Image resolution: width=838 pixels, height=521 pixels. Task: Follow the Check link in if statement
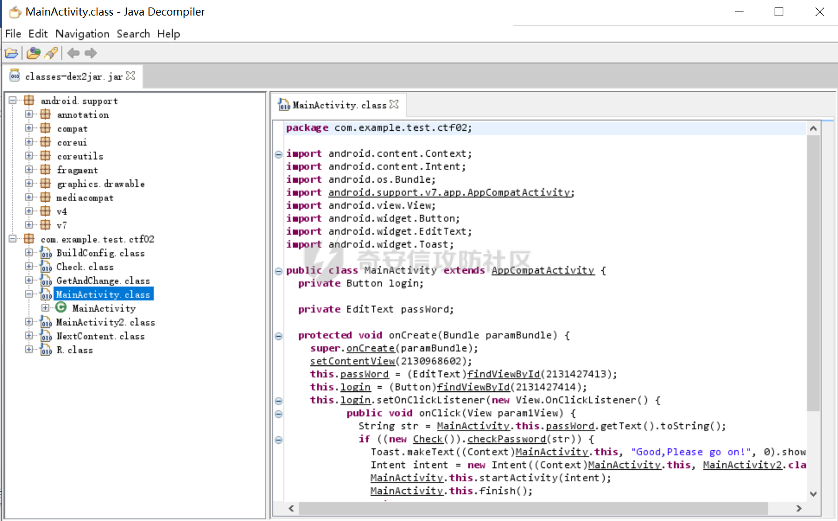pos(428,439)
